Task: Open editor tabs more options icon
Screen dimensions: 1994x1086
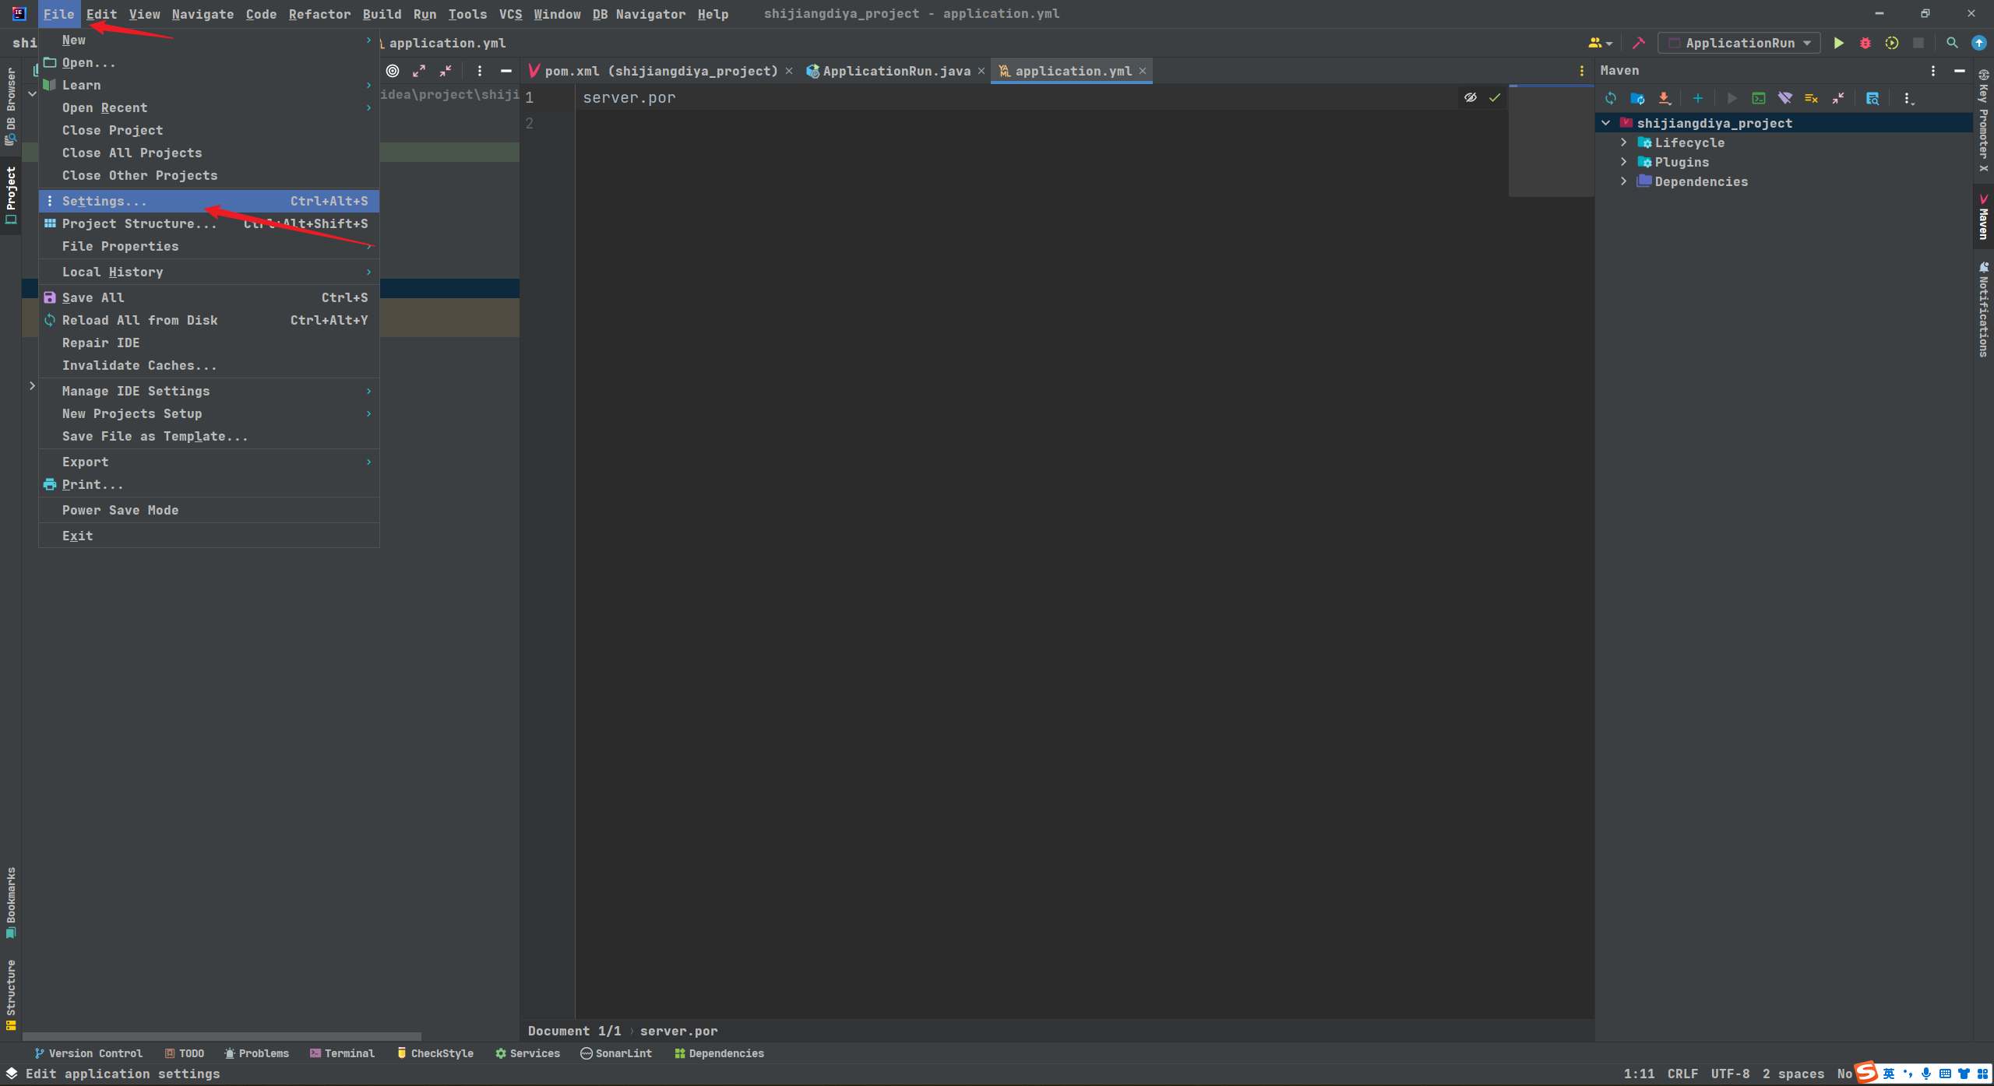Action: click(1581, 71)
